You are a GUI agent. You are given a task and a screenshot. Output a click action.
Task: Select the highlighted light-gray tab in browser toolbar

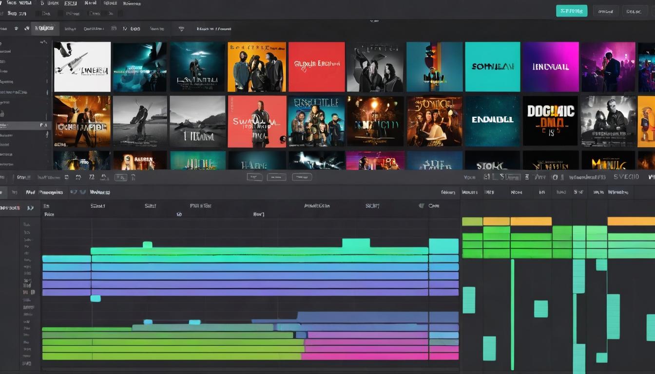coord(45,28)
